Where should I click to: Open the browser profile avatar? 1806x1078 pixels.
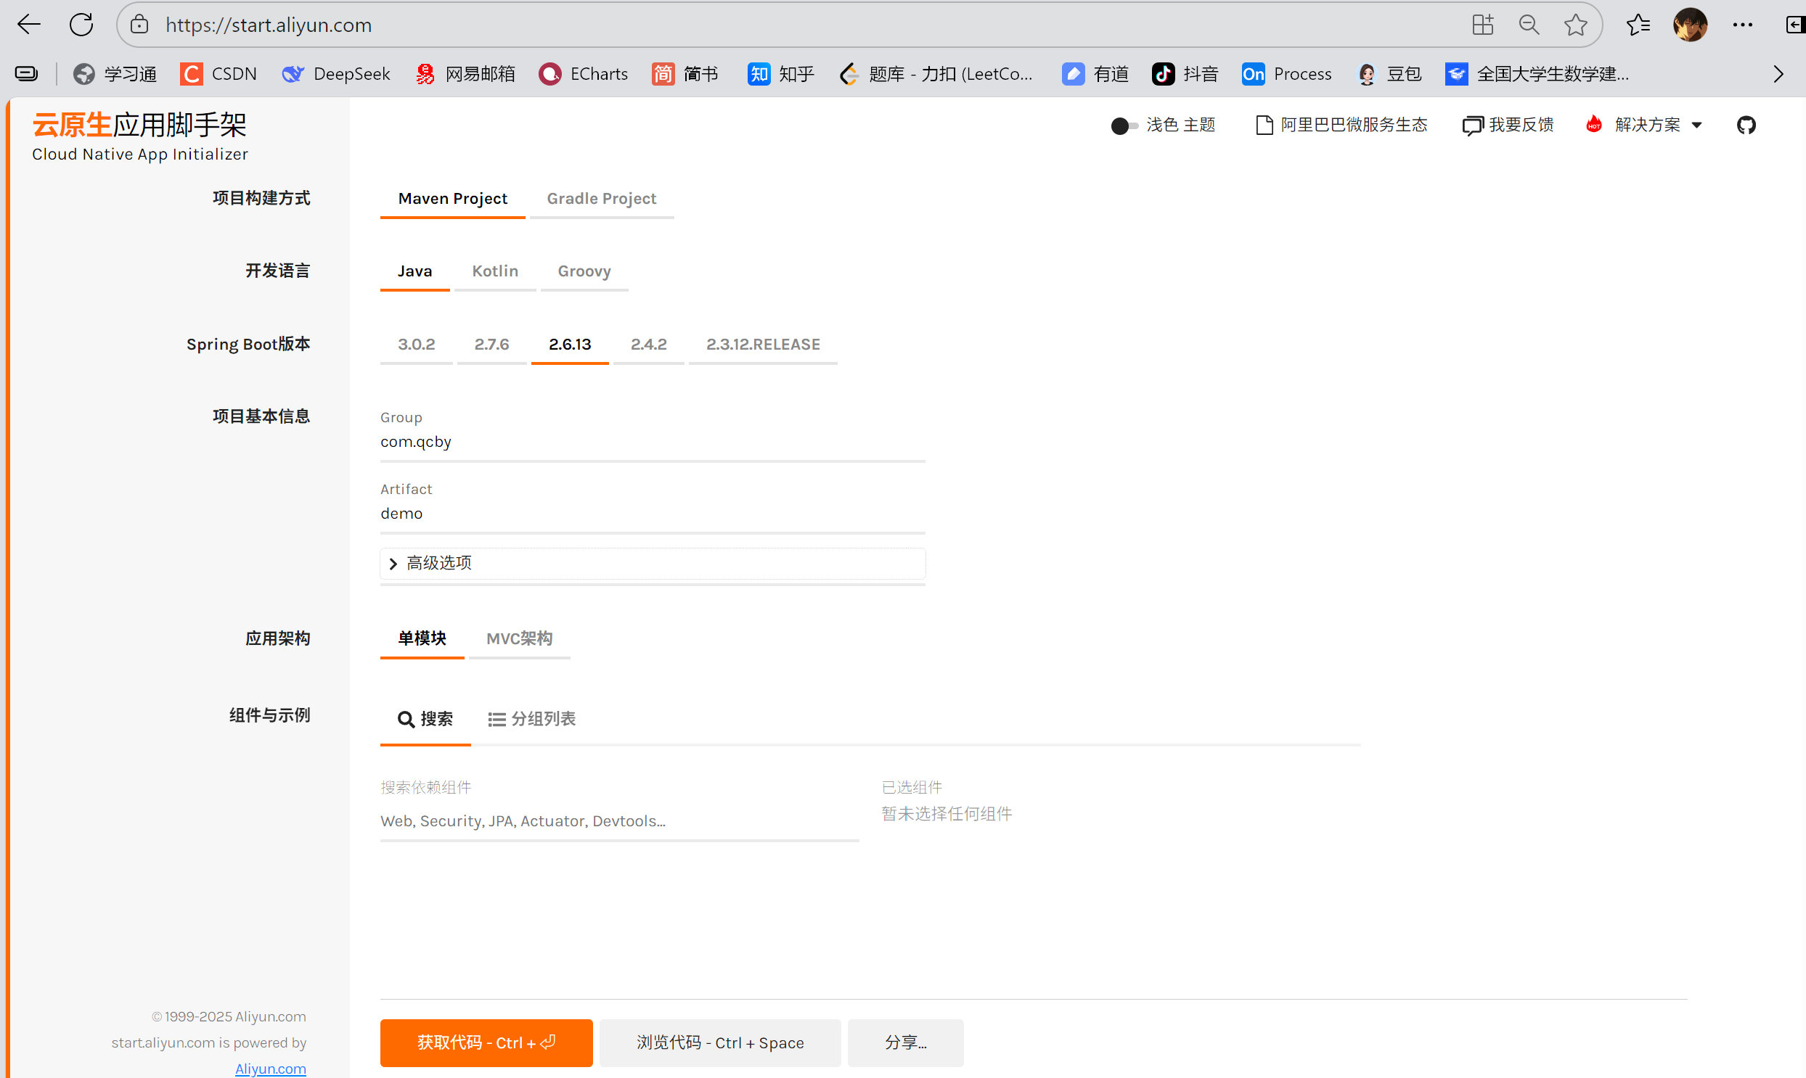click(x=1691, y=25)
